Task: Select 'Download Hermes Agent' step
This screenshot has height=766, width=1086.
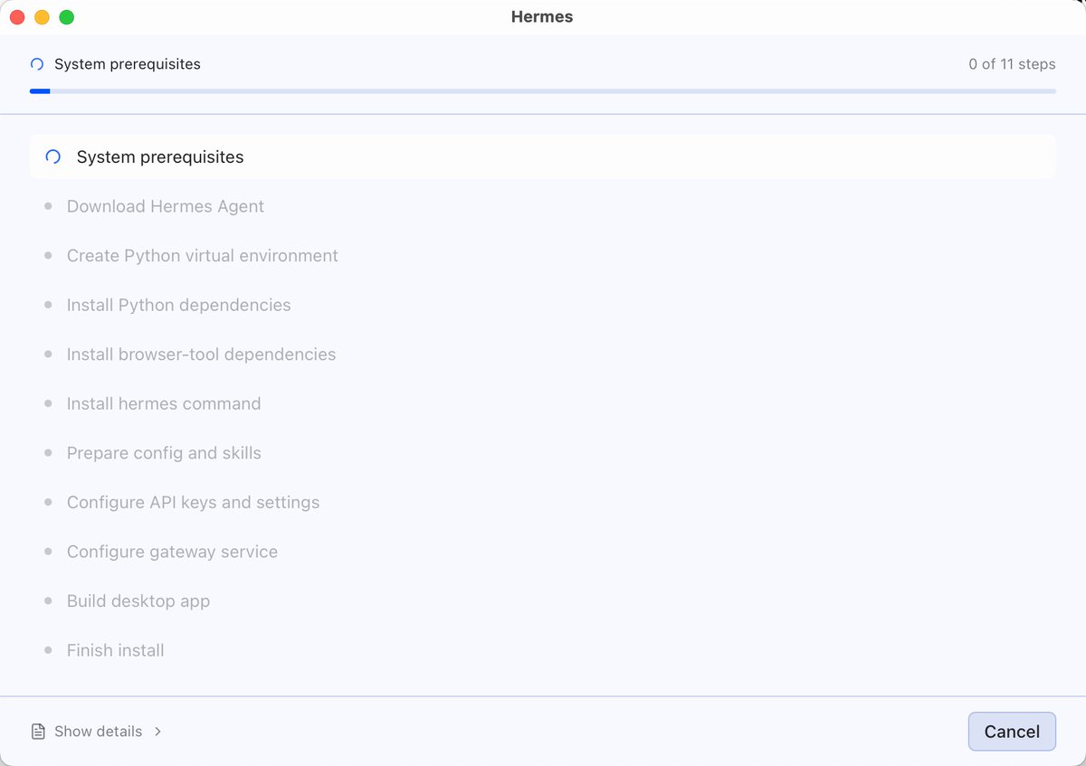Action: [166, 206]
